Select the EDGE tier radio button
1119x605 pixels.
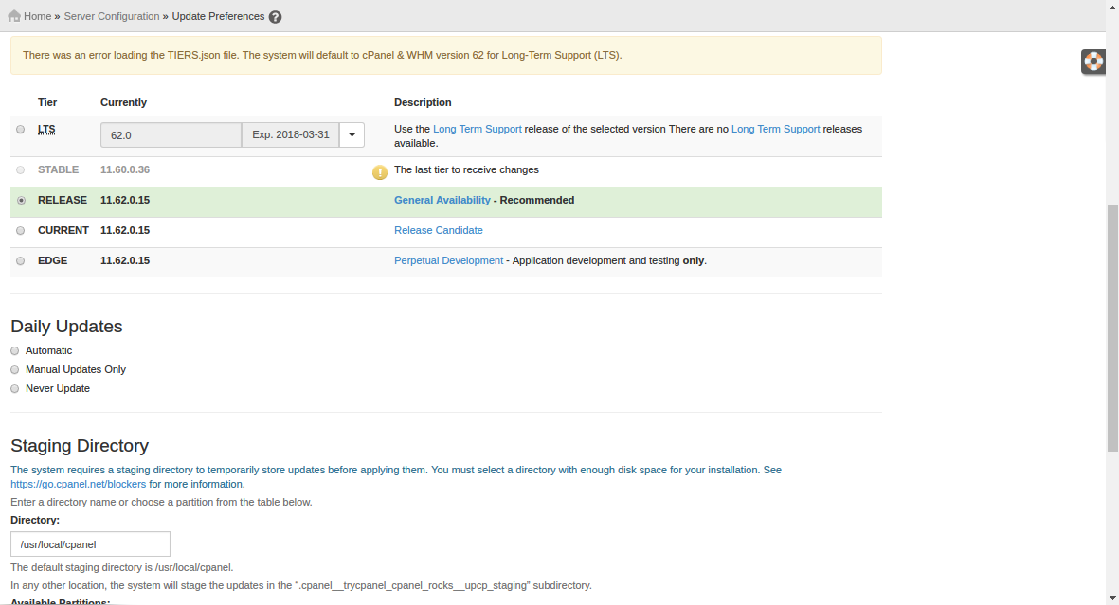21,261
